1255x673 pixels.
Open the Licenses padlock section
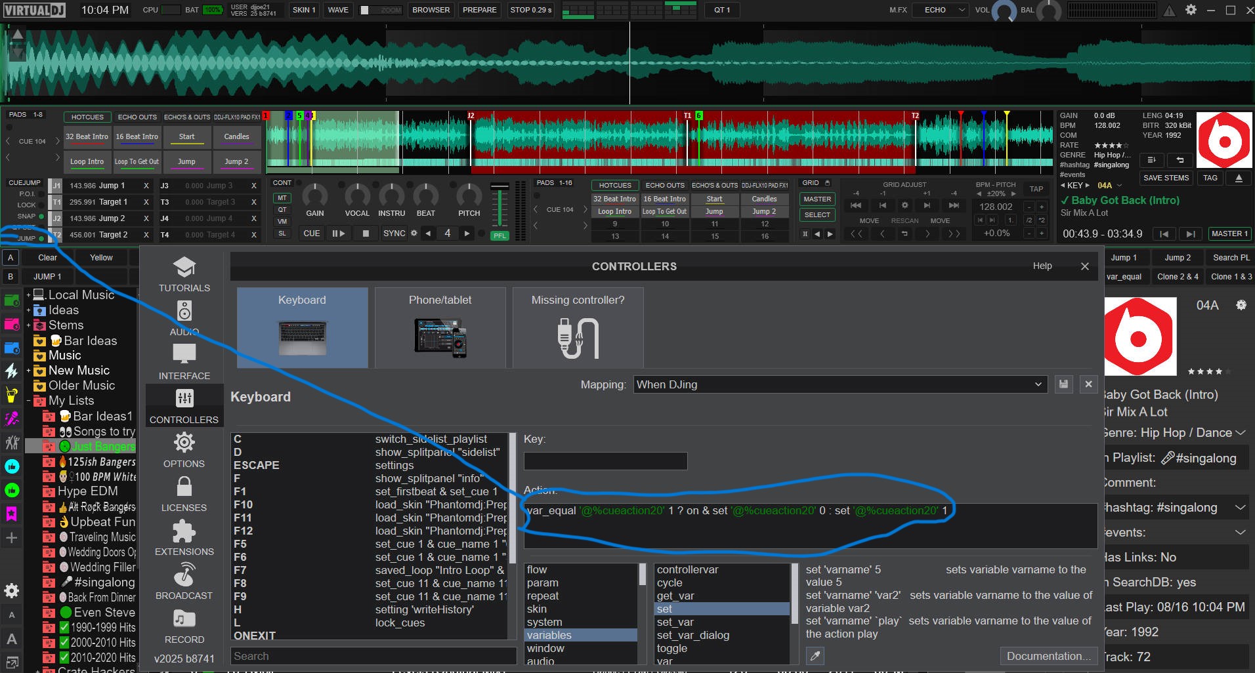[x=184, y=492]
